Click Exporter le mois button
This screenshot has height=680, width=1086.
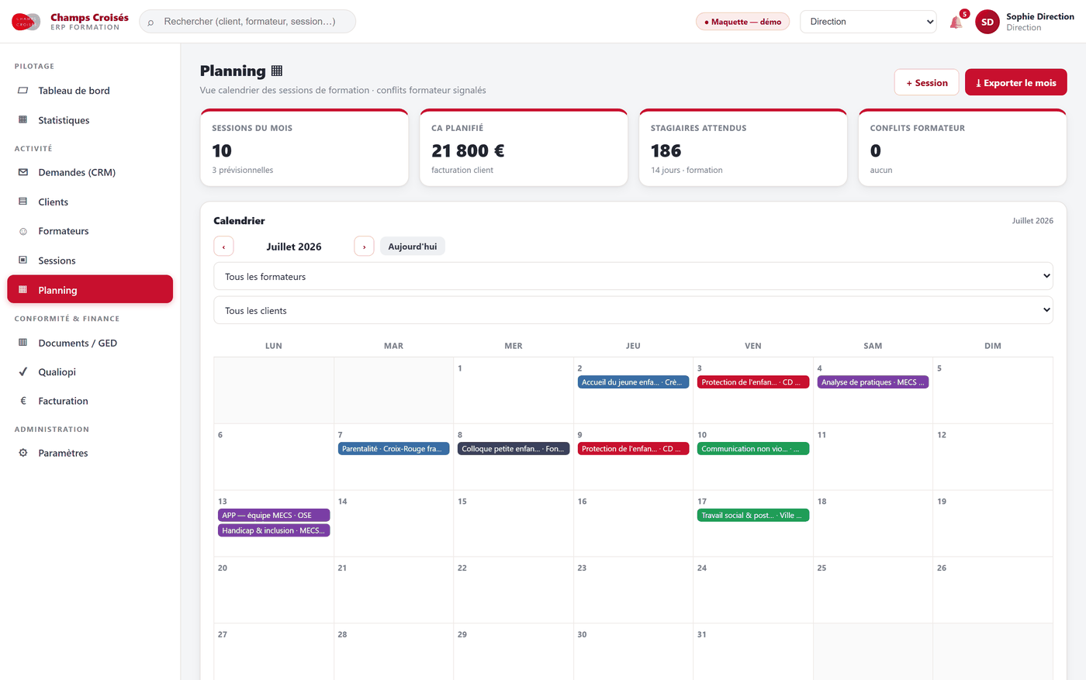pos(1016,83)
